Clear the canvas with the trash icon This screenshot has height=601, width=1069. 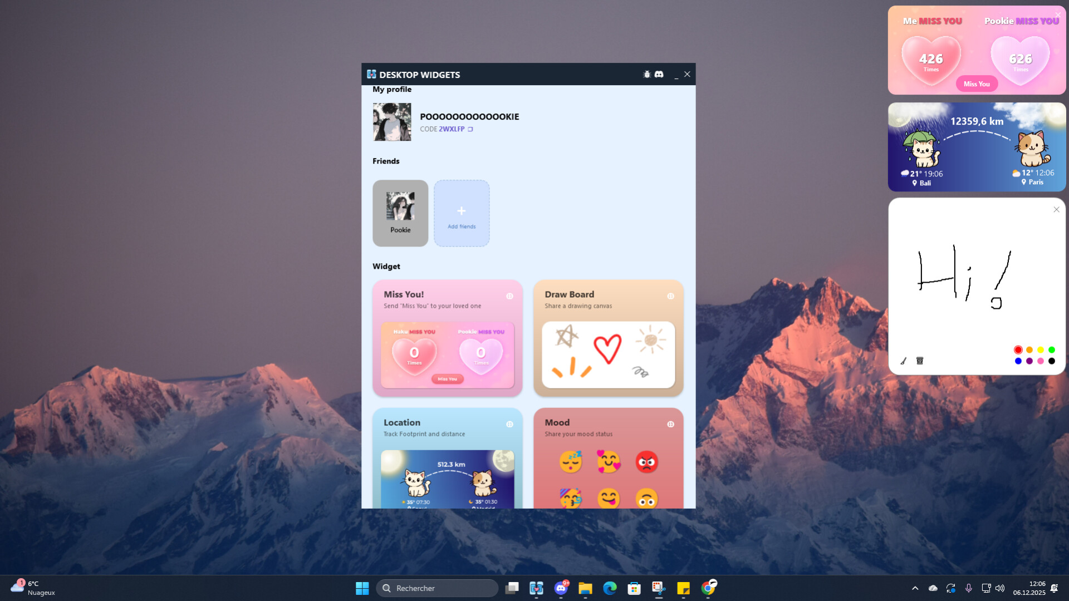coord(919,361)
